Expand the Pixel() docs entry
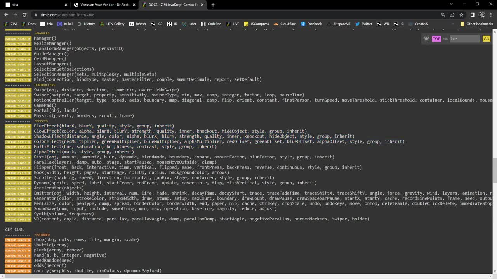Screen dimensions: 497x279 tap(18, 157)
